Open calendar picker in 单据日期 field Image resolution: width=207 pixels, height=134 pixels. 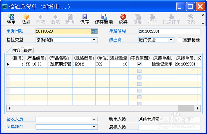[x=94, y=31]
